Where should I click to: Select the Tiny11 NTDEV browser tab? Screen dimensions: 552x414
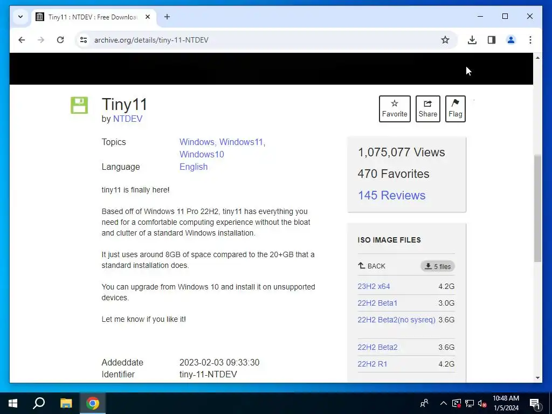coord(94,17)
